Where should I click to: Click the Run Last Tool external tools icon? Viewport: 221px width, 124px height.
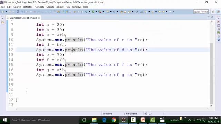[100, 12]
